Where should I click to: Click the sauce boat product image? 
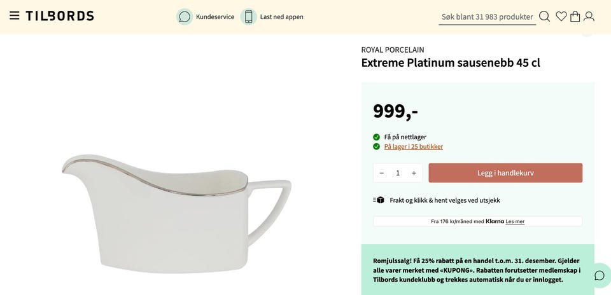(x=177, y=210)
